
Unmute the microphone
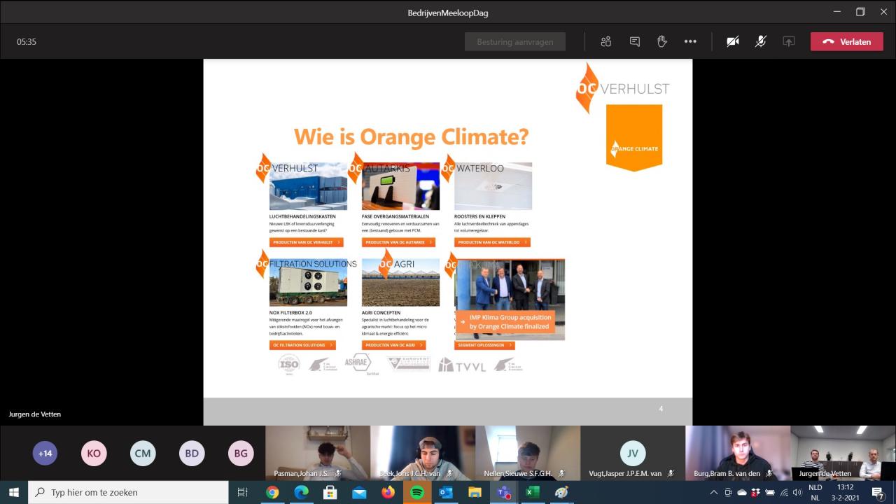pyautogui.click(x=761, y=41)
